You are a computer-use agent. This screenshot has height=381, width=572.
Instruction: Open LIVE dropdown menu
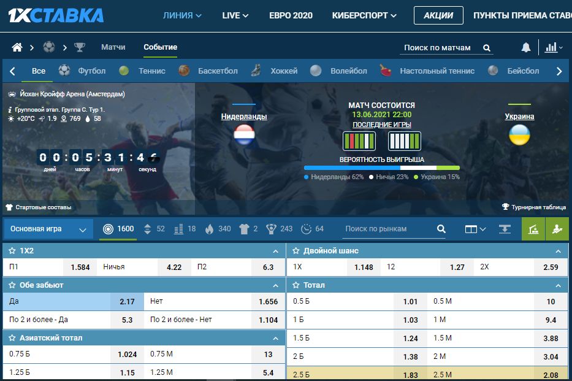pos(235,15)
